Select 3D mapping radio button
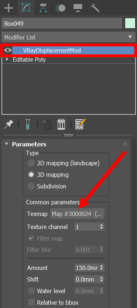Viewport: 137px width, 308px height. coord(31,175)
